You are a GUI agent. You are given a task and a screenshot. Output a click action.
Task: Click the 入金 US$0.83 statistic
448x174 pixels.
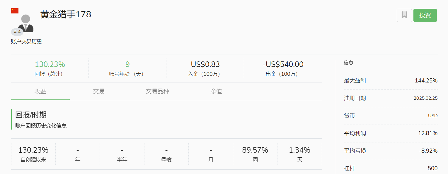(205, 68)
